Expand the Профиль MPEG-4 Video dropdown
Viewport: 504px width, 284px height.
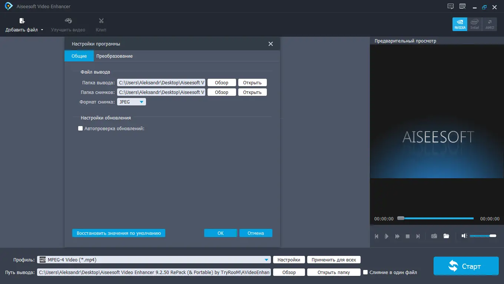(x=154, y=260)
